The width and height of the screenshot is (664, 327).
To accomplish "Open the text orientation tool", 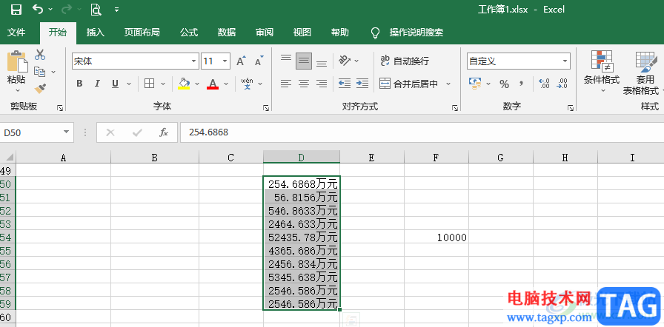I will [x=345, y=61].
